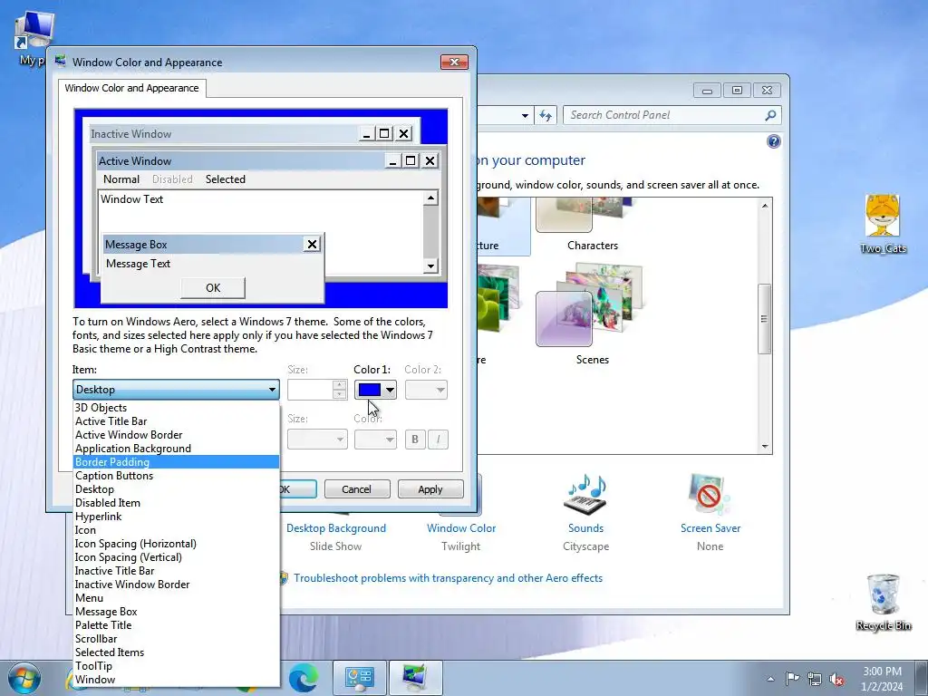The height and width of the screenshot is (696, 928).
Task: Select Active Window Border list entry
Action: point(176,435)
